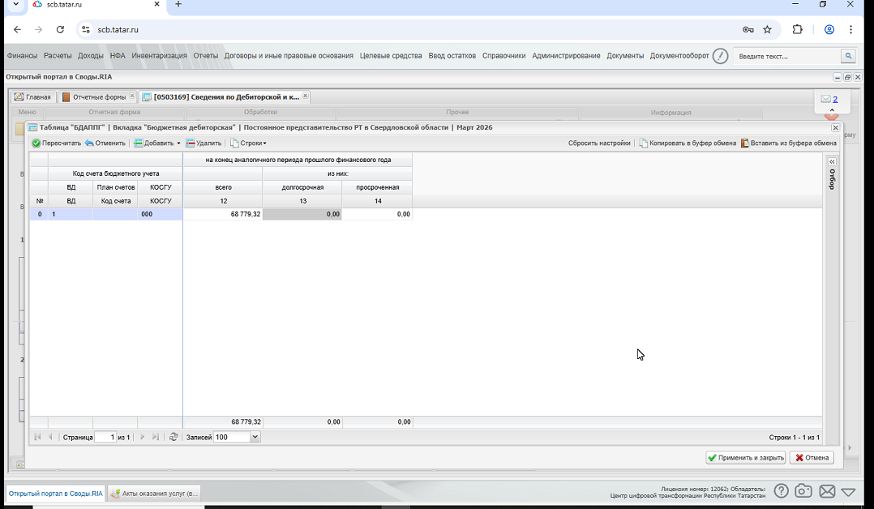Open the Целевые средства menu
This screenshot has height=509, width=874.
[391, 56]
